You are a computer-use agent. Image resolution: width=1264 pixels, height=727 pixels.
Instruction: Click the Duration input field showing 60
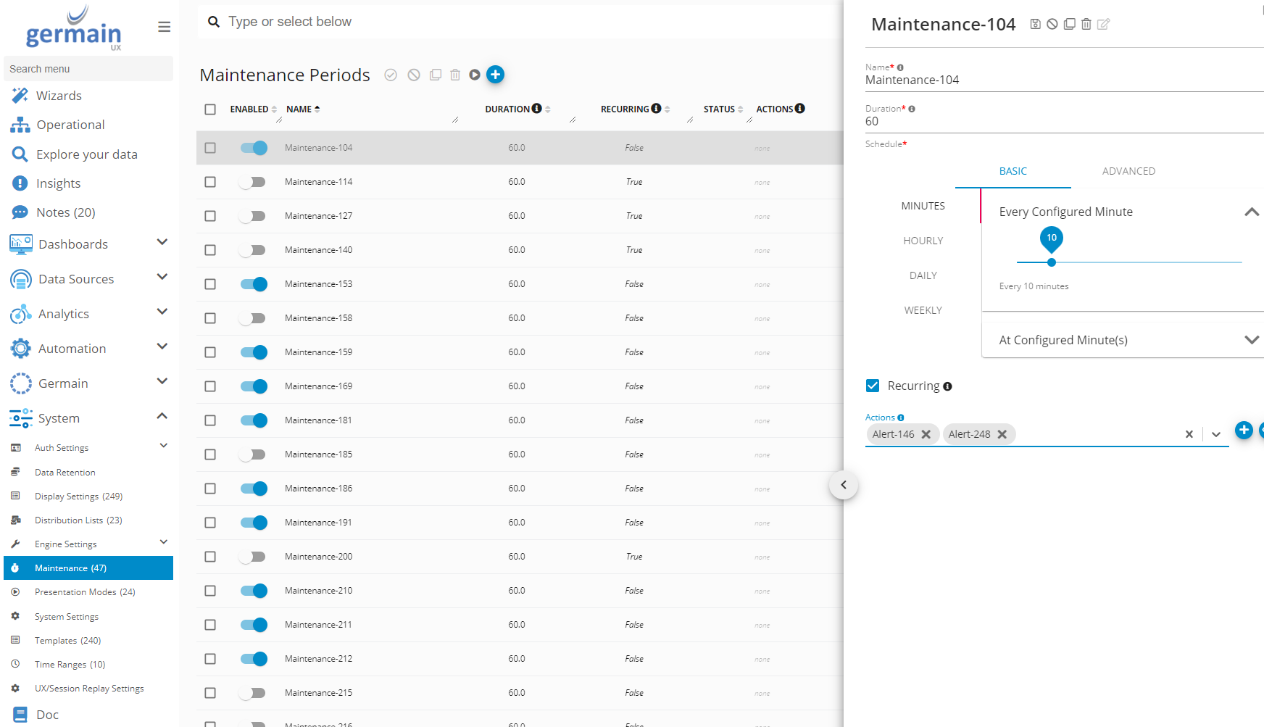(x=1058, y=122)
